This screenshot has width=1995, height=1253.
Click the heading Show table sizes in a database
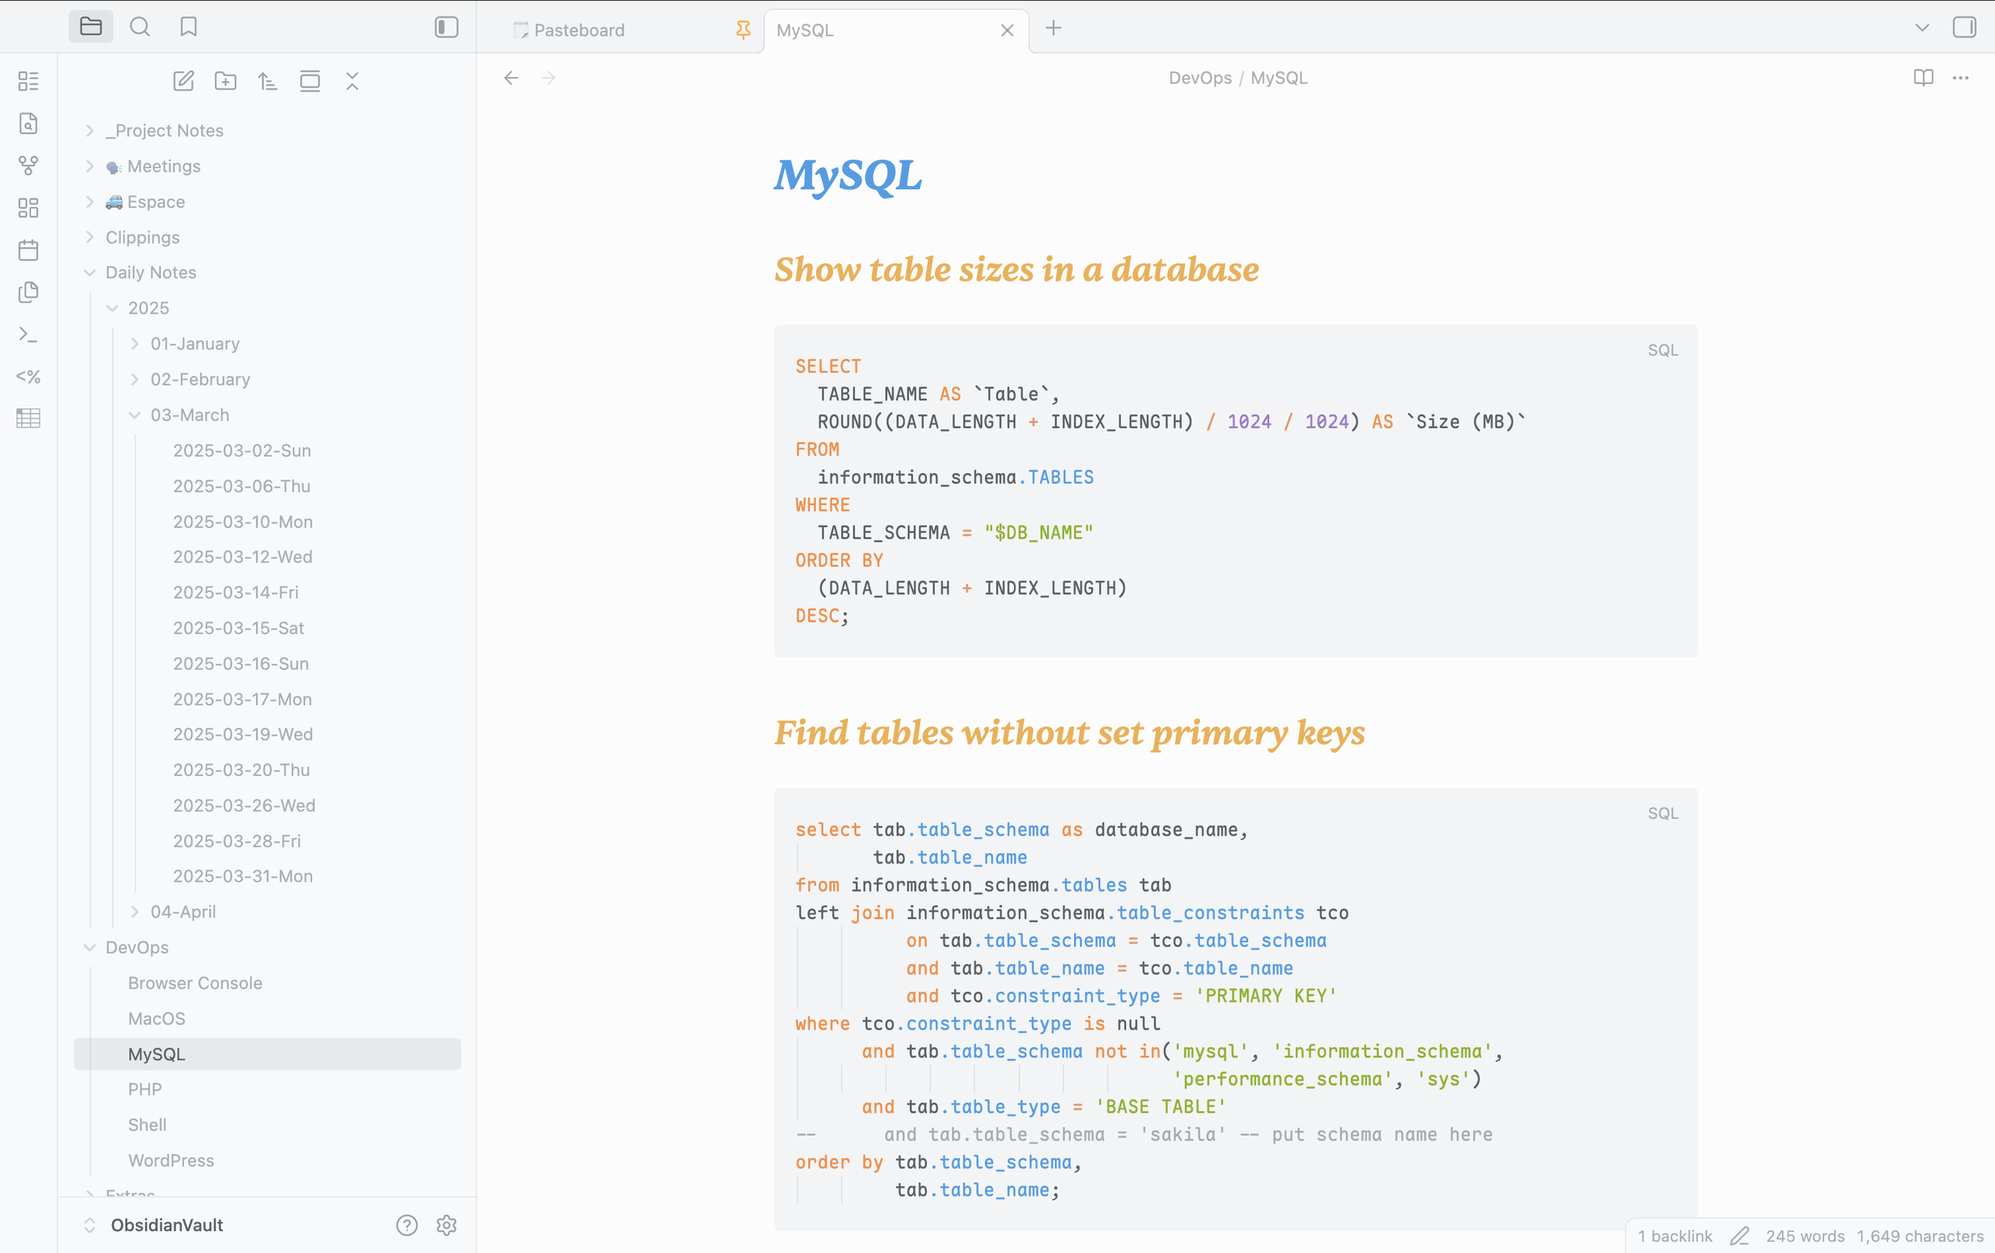pos(1017,270)
